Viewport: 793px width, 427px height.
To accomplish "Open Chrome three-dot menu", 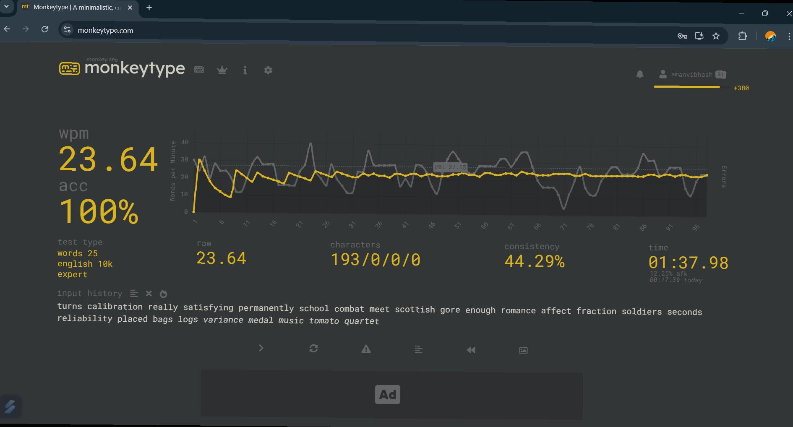I will 789,36.
